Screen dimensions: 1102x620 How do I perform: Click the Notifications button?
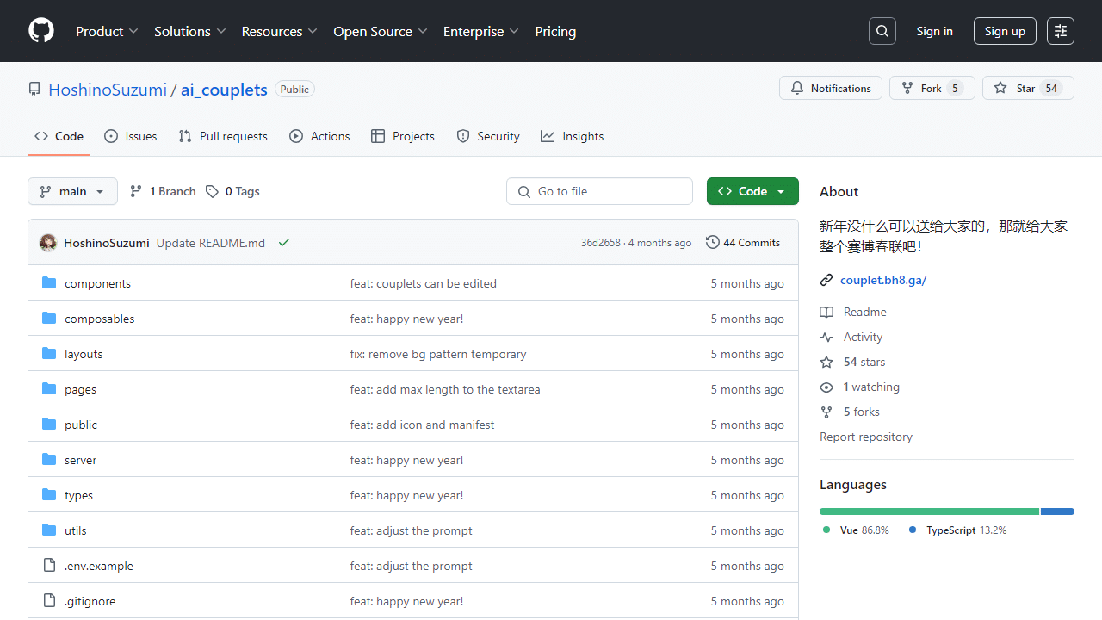coord(831,88)
